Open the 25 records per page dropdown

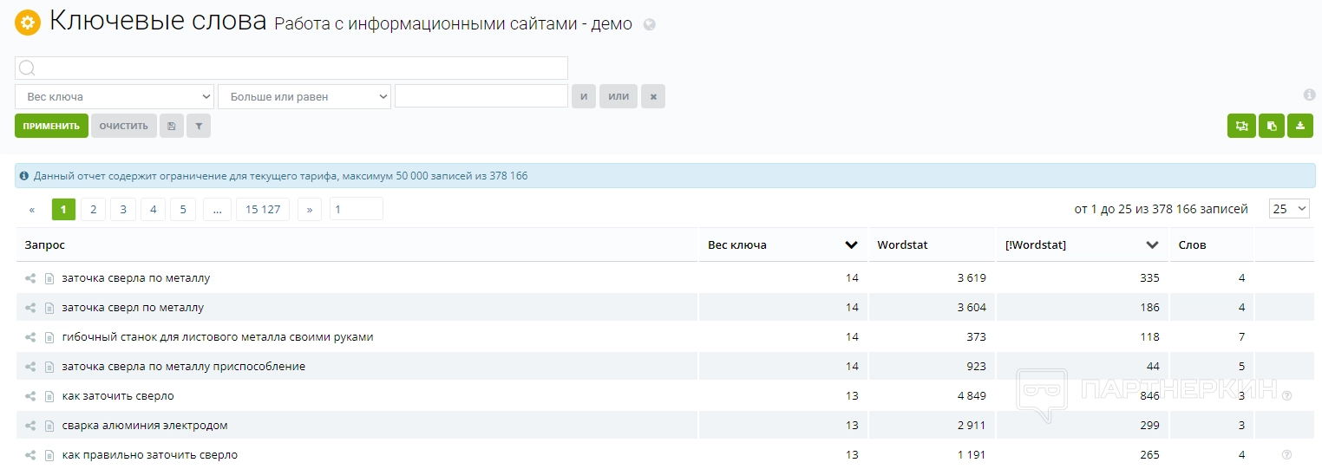point(1289,208)
